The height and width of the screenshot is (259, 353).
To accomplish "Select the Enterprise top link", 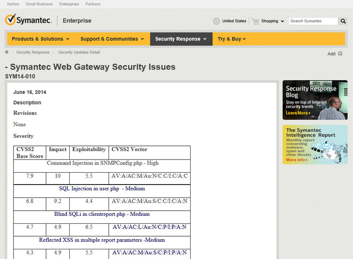I will coord(69,4).
